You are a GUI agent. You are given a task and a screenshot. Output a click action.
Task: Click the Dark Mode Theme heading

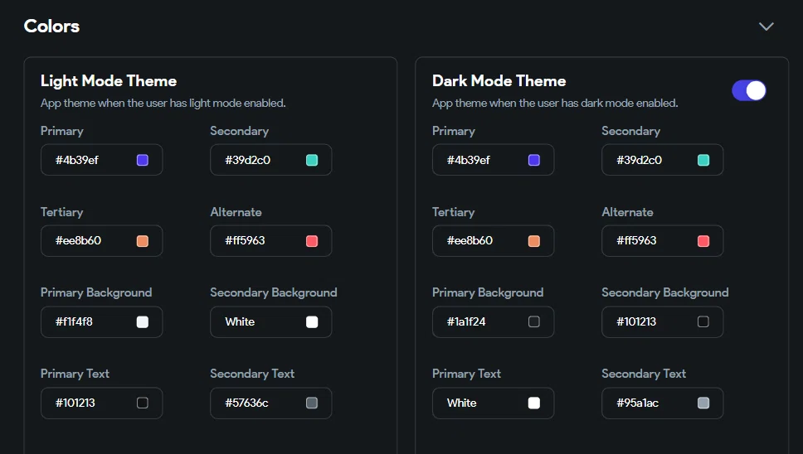coord(499,81)
